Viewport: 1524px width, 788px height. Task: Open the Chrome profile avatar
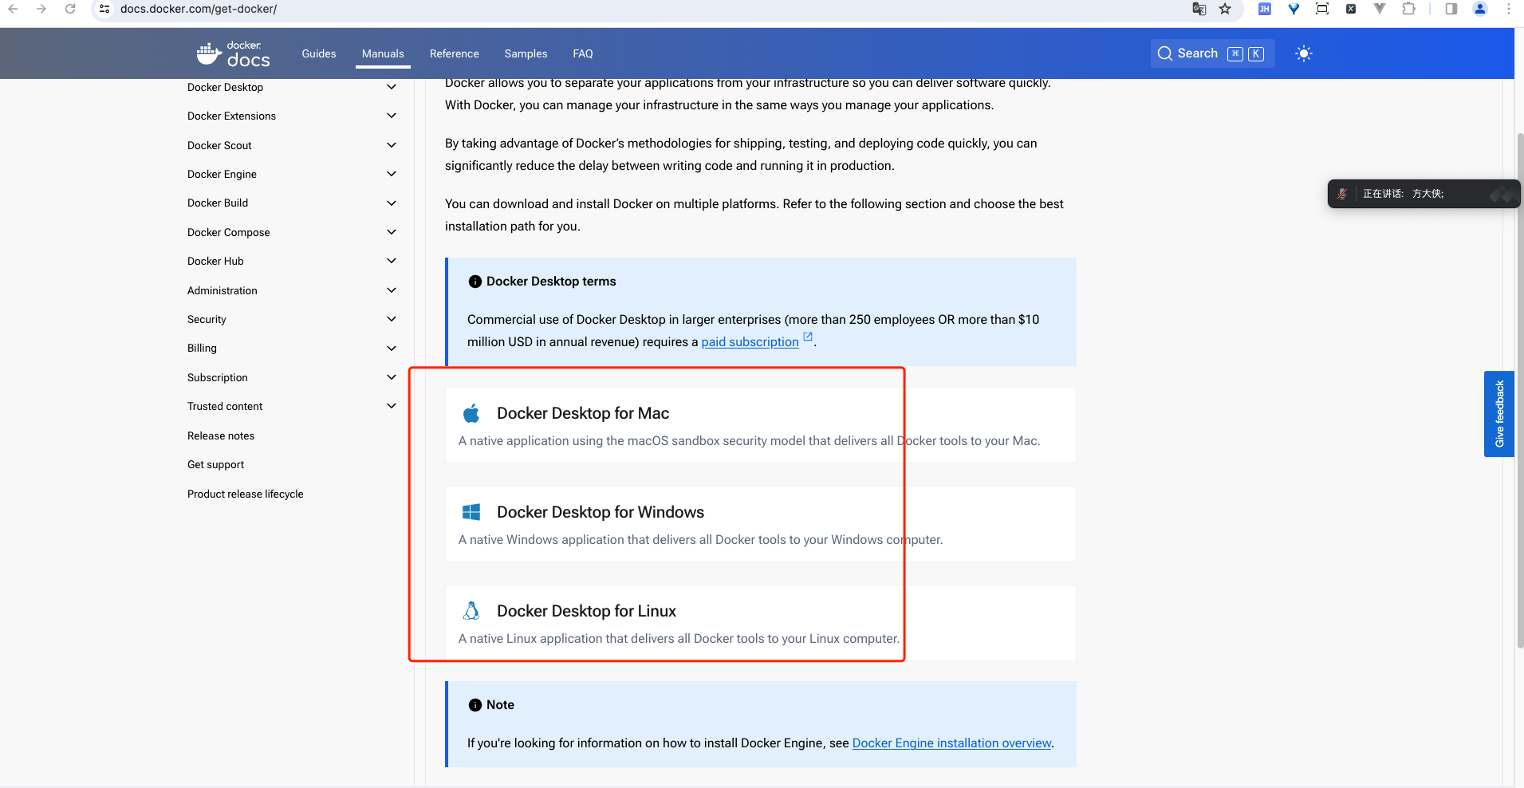coord(1480,9)
